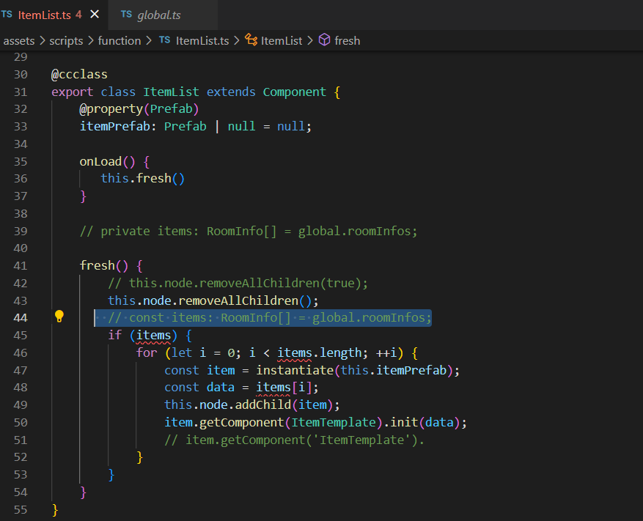Click the underlined items in the if condition
The height and width of the screenshot is (521, 643).
click(153, 336)
